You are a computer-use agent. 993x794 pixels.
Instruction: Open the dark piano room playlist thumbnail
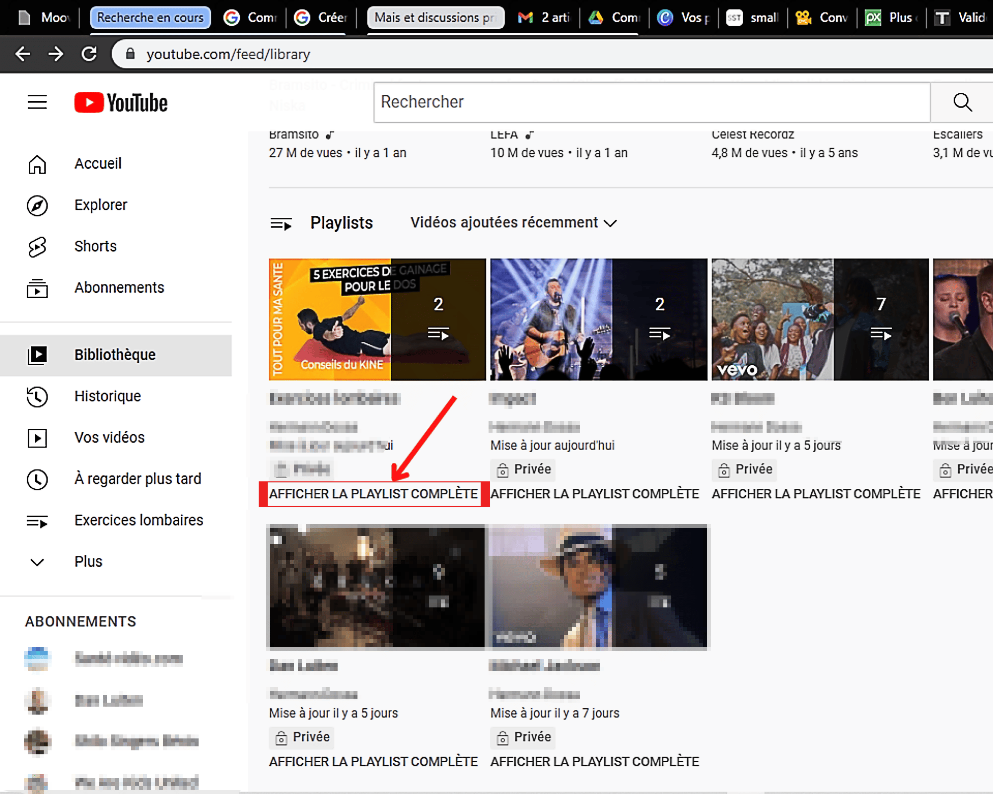pyautogui.click(x=377, y=587)
